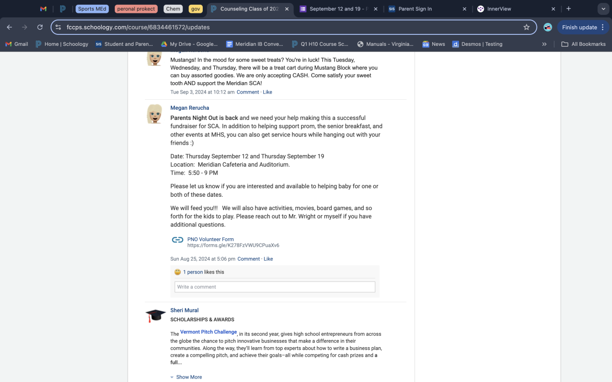Close the Parent Sign In tab
This screenshot has height=382, width=612.
pyautogui.click(x=464, y=9)
